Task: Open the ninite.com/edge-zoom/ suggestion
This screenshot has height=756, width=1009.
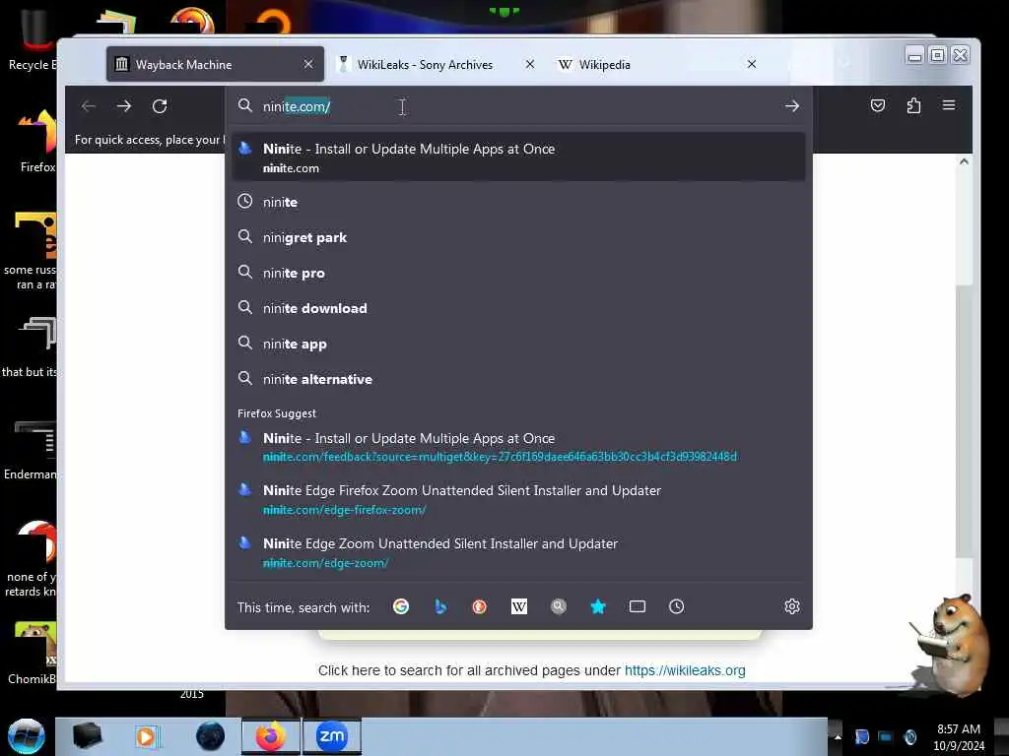Action: pyautogui.click(x=518, y=552)
